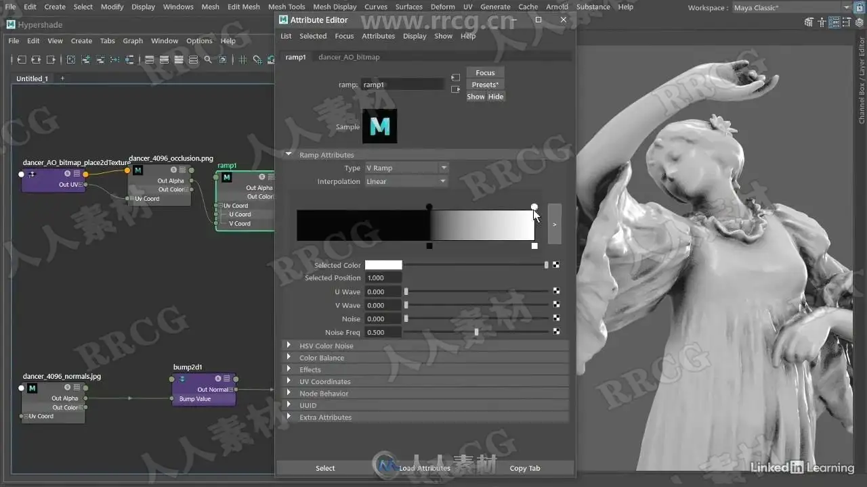The width and height of the screenshot is (867, 487).
Task: Expand the UV Coordinates section
Action: click(289, 381)
